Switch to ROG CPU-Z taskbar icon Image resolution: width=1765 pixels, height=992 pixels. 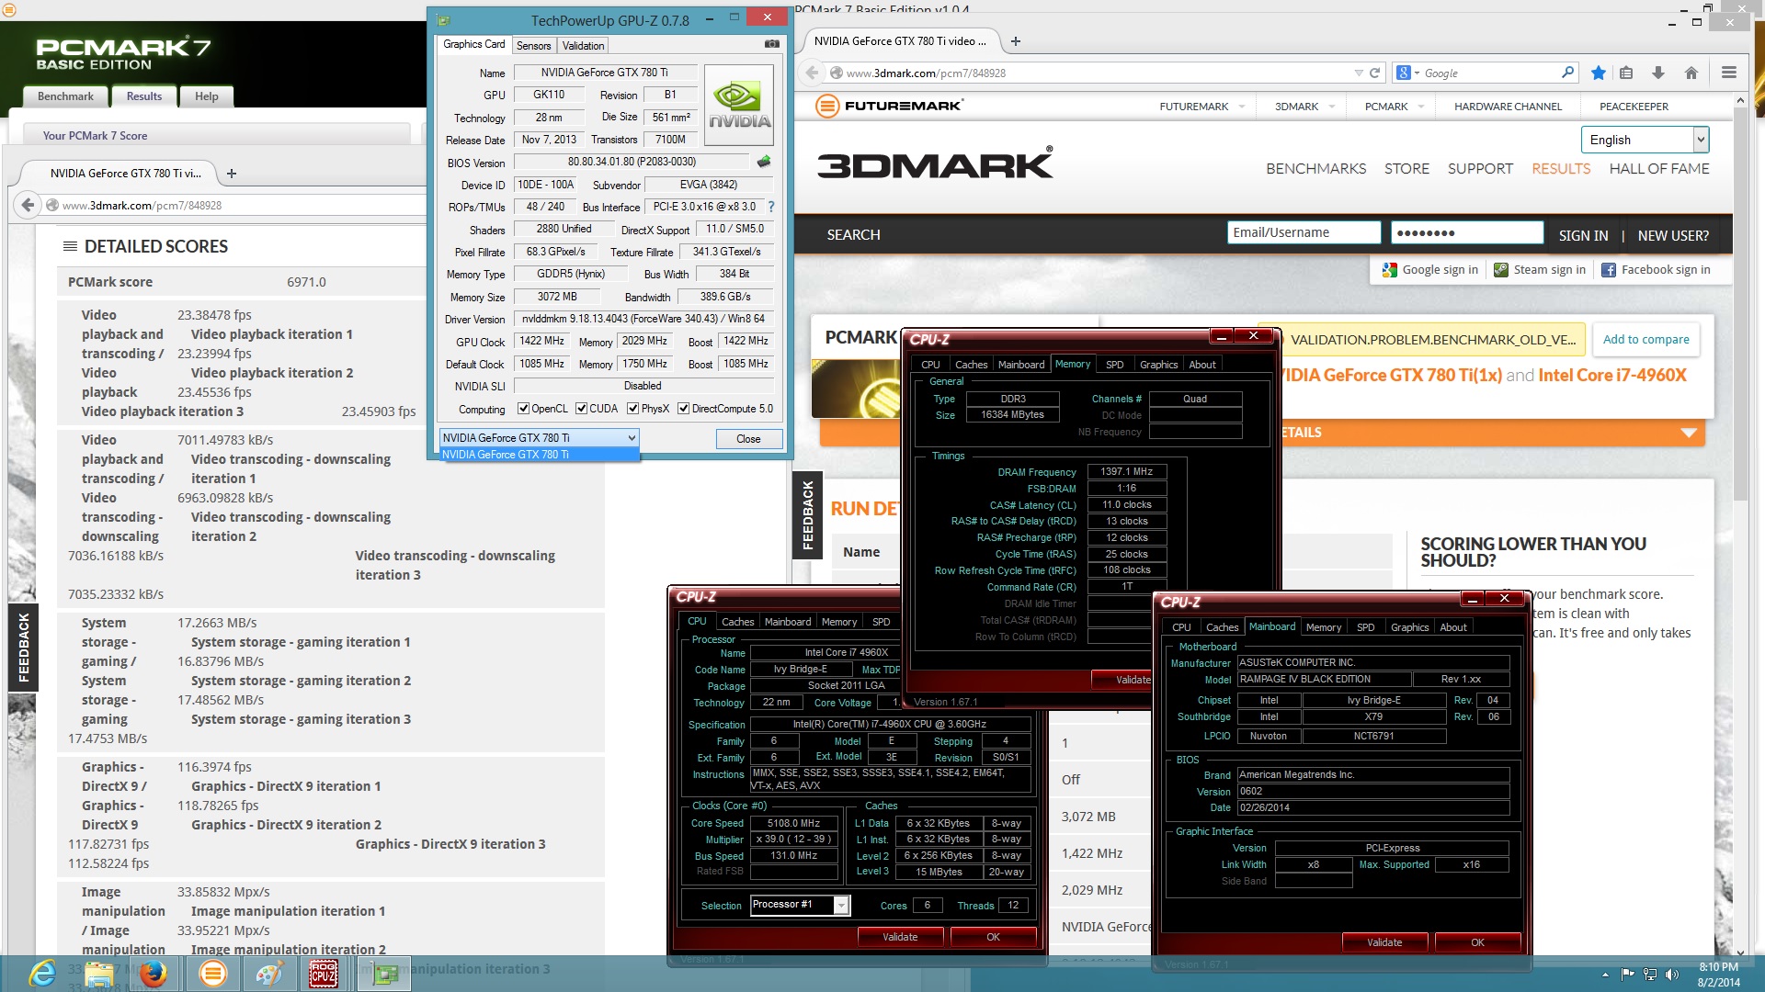[324, 973]
